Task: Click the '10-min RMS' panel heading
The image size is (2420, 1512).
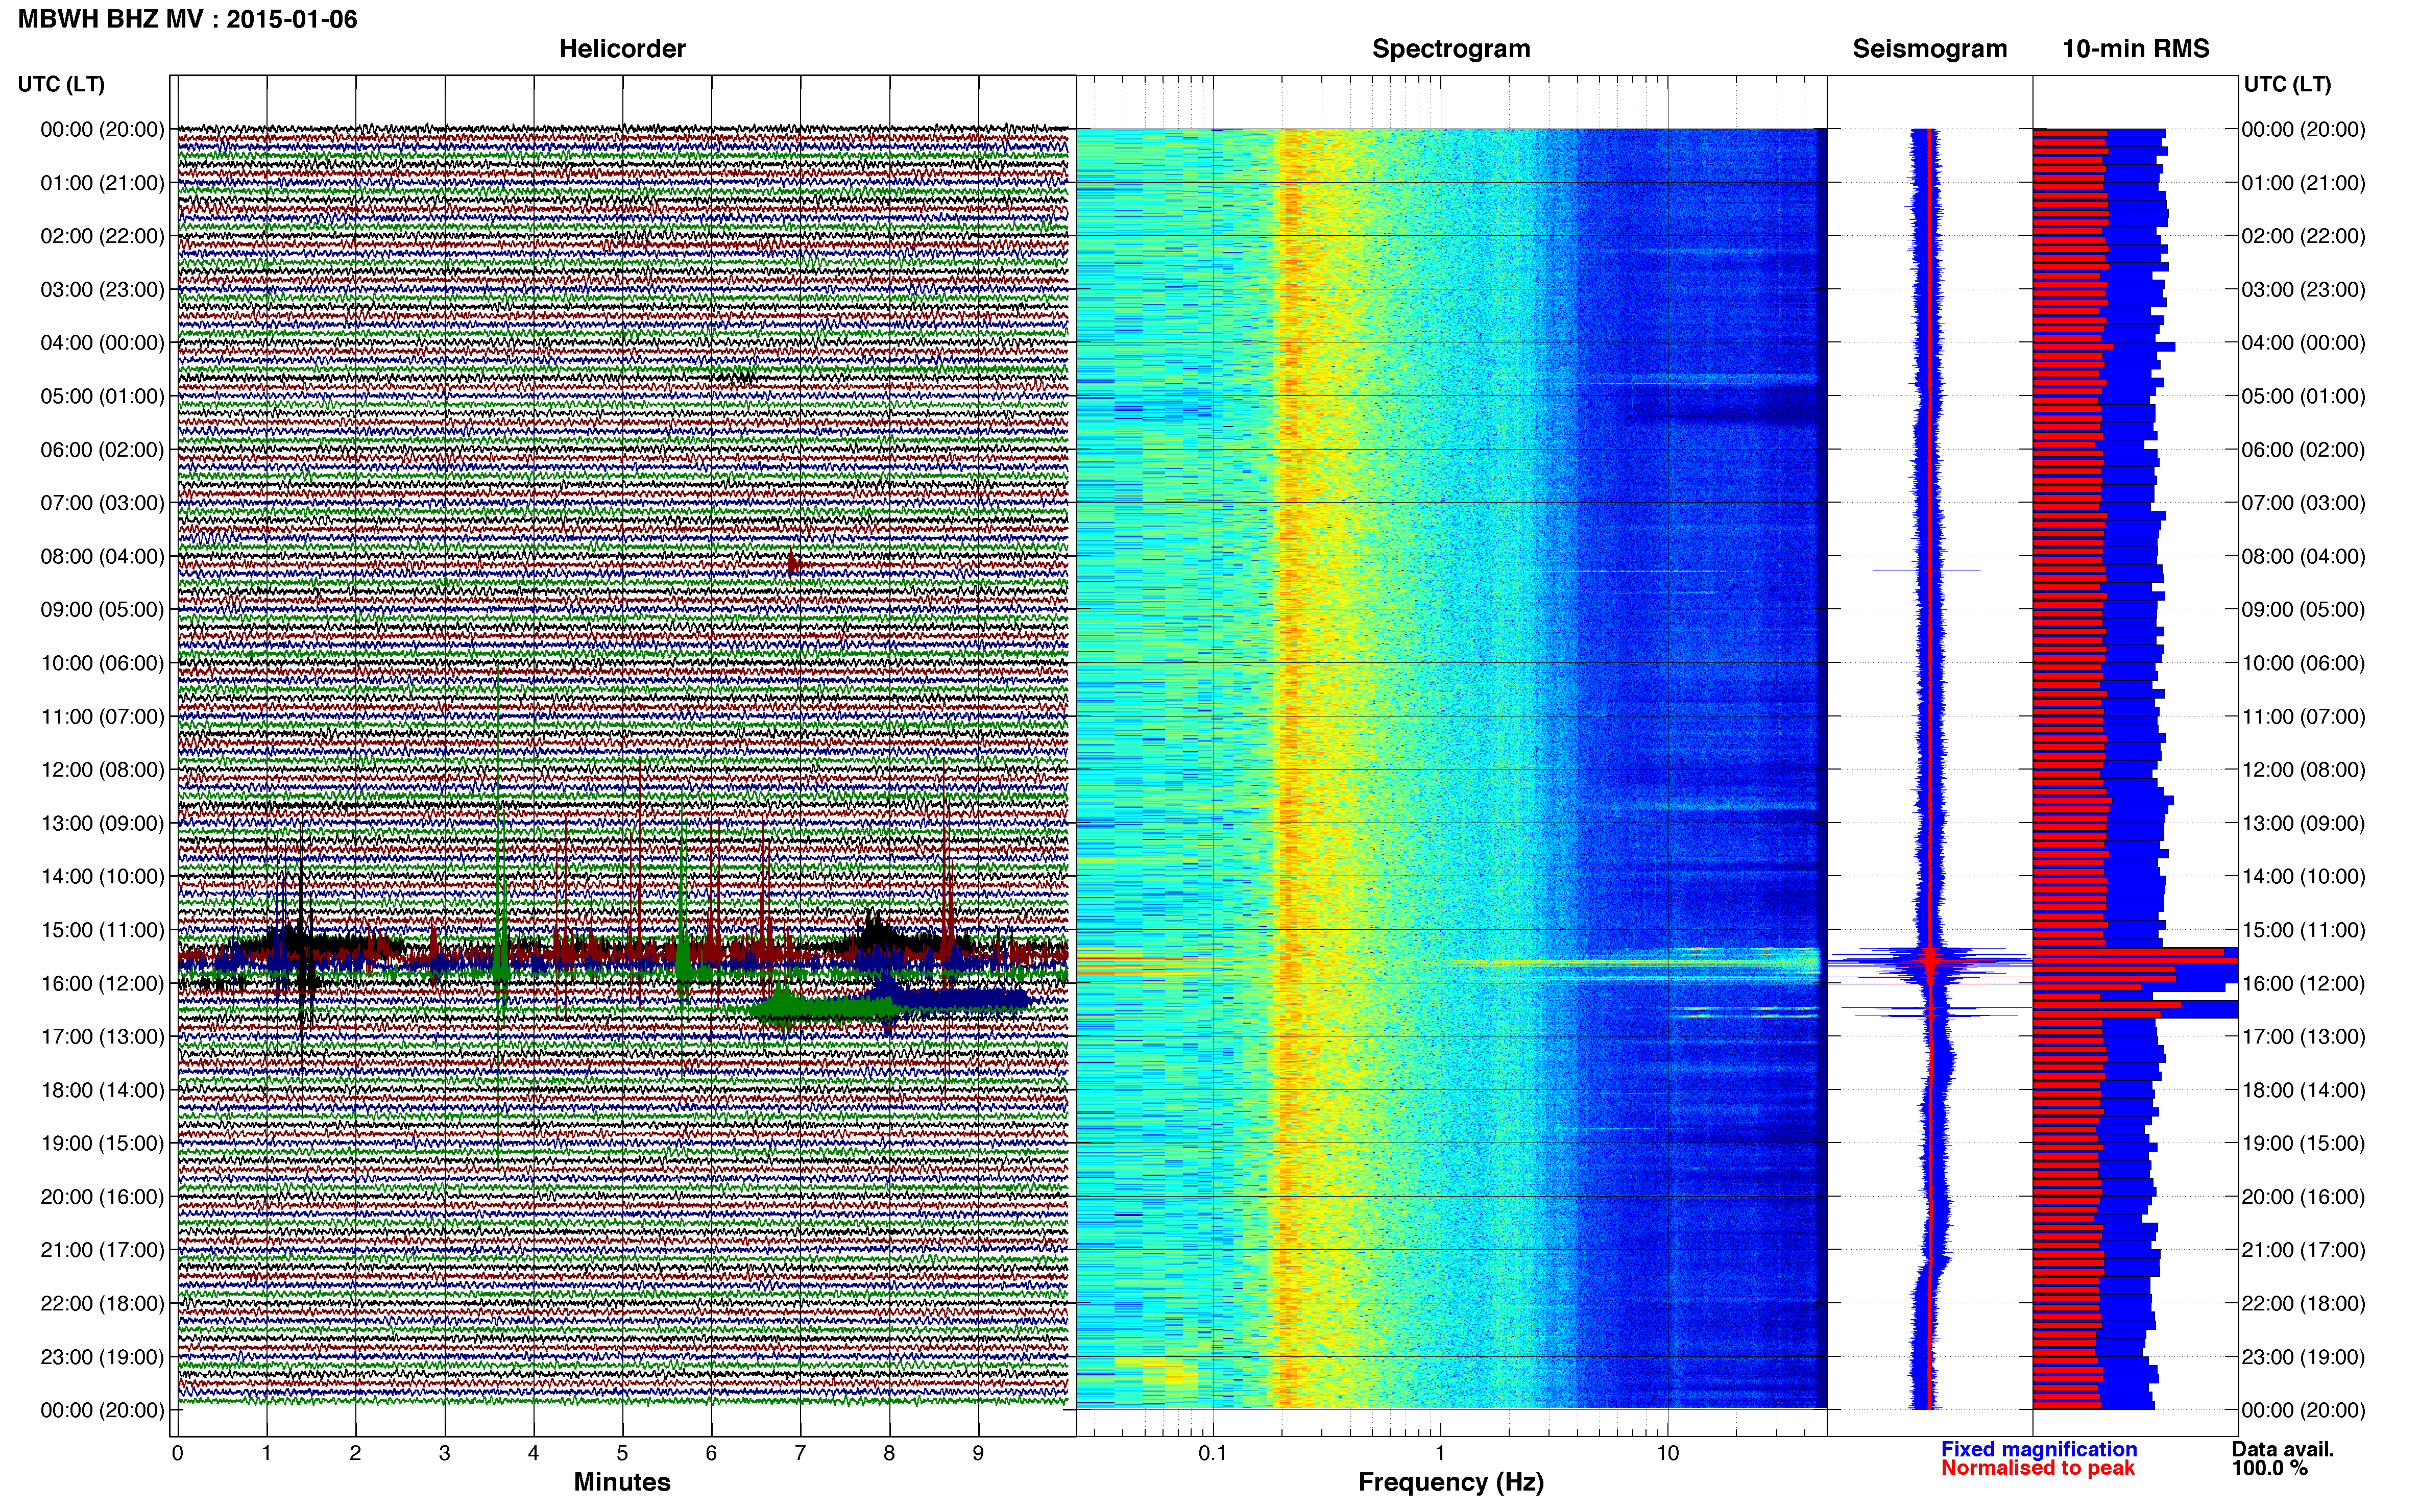Action: tap(2136, 49)
